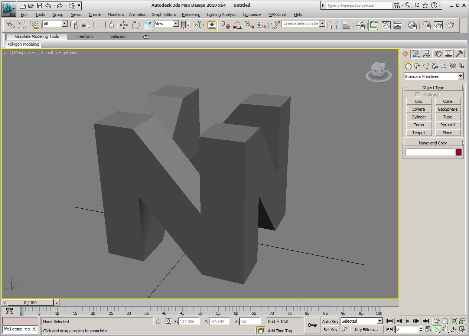Toggle the Selection Lock padlock
Image resolution: width=469 pixels, height=336 pixels.
coord(159,321)
